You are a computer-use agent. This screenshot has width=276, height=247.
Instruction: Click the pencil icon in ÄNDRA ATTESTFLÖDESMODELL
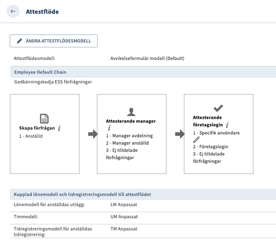click(19, 41)
